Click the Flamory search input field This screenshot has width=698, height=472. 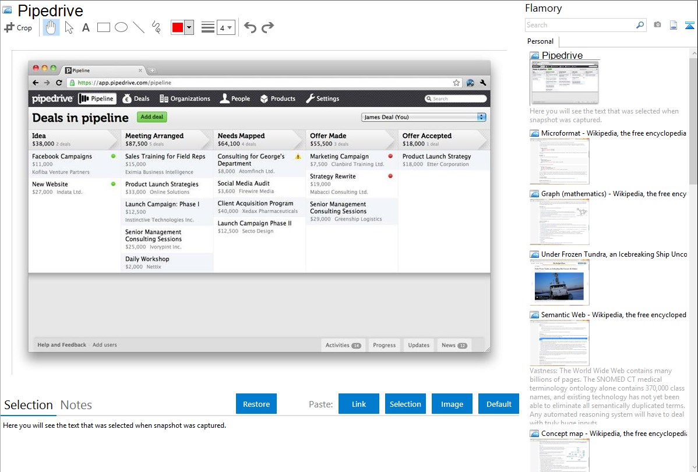[580, 25]
